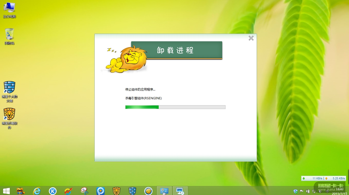Click the 卸载进程 green header banner

pos(176,50)
